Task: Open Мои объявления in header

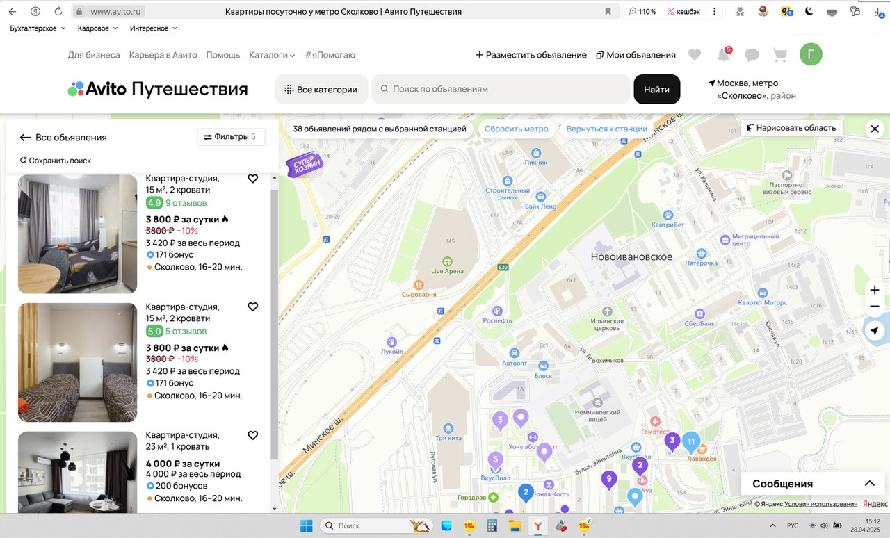Action: [x=636, y=55]
